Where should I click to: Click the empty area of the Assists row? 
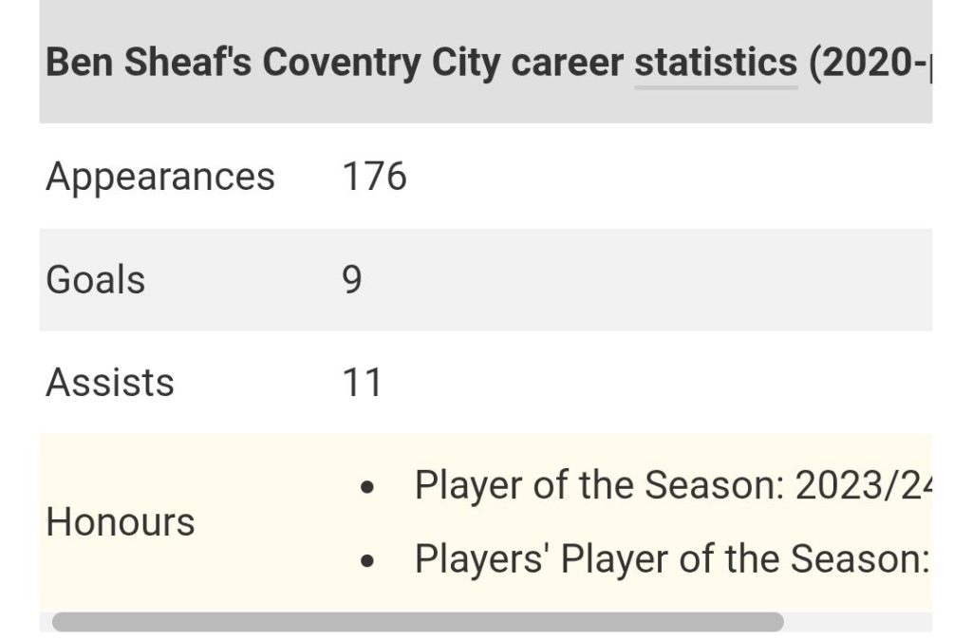click(x=657, y=382)
